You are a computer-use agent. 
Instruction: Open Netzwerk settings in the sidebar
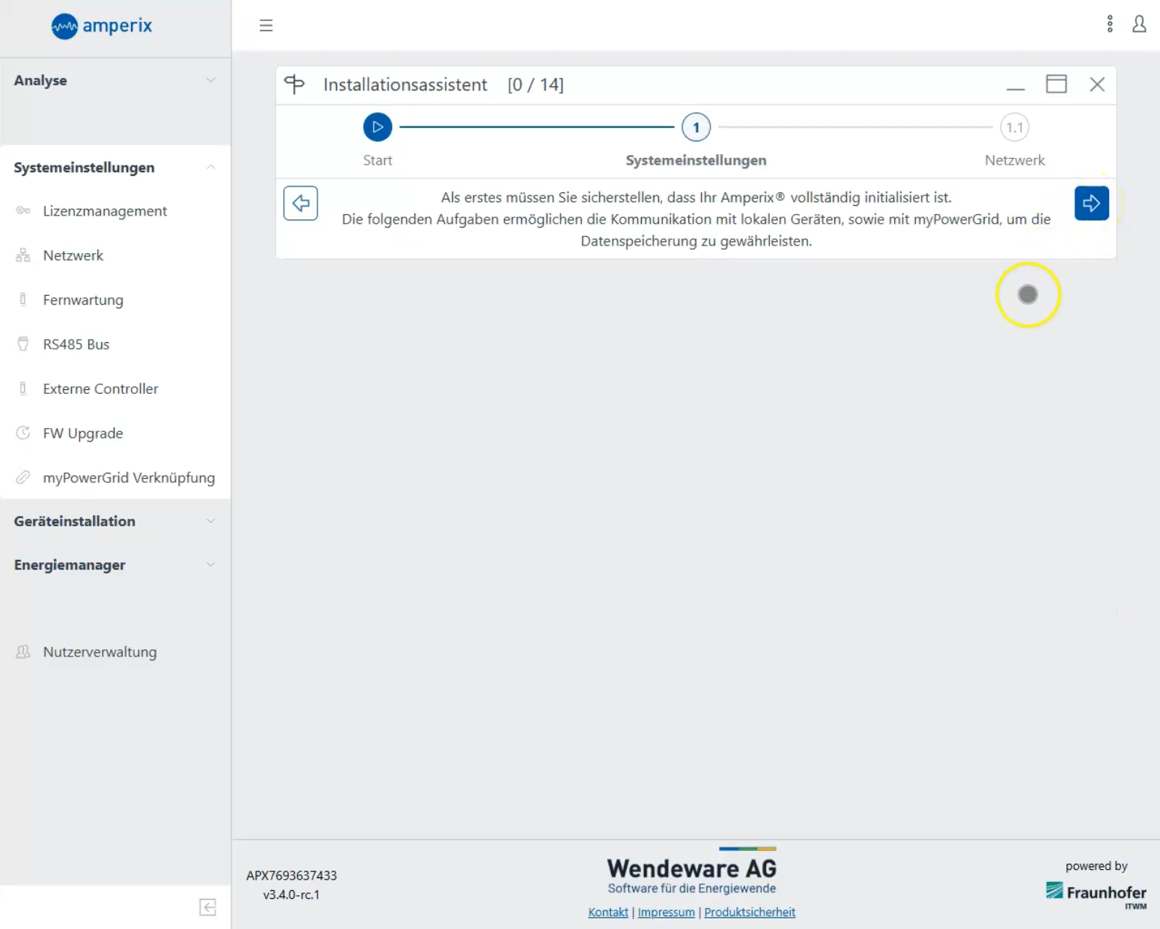[x=115, y=255]
